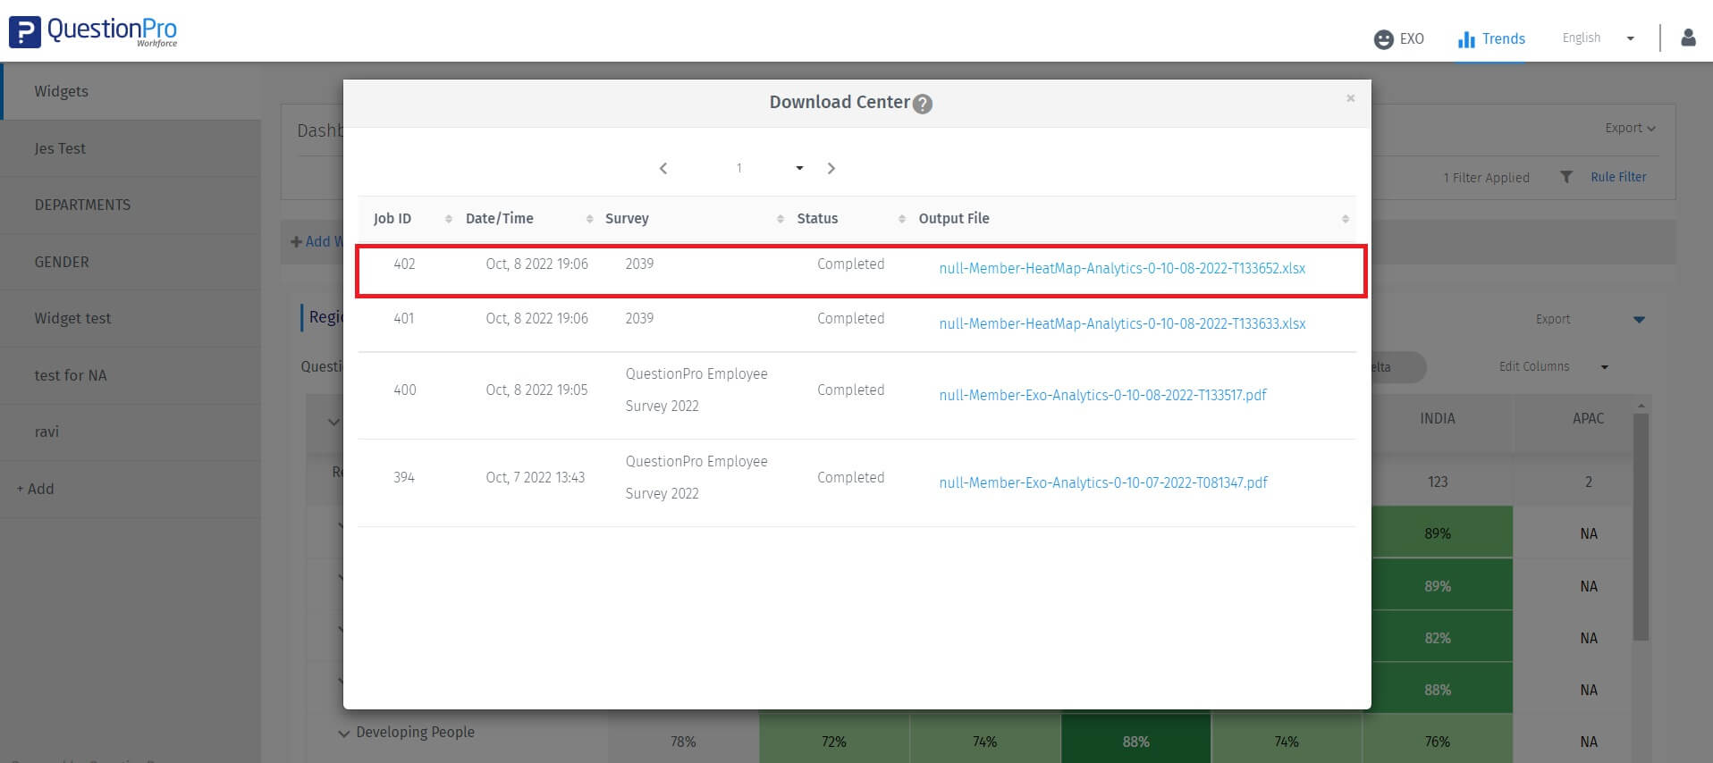Go to previous page of downloads
The image size is (1713, 763).
click(x=663, y=168)
